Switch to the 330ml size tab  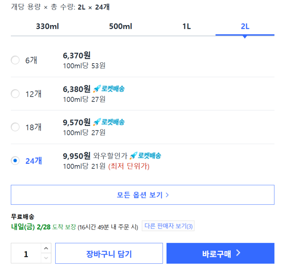48,26
